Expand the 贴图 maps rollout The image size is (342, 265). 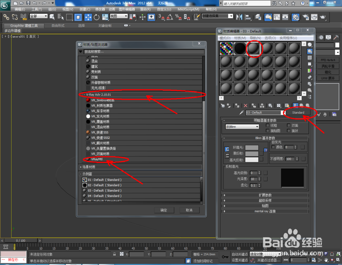click(x=265, y=206)
